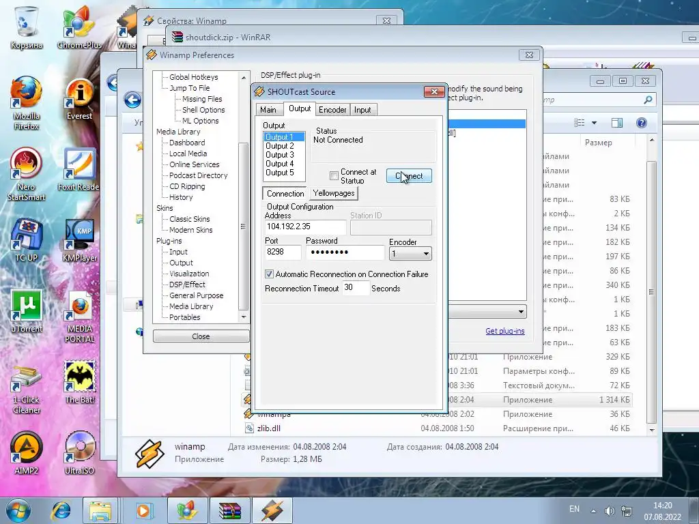Switch to Winamp taskbar button
Viewport: 699px width, 524px height.
[x=272, y=510]
